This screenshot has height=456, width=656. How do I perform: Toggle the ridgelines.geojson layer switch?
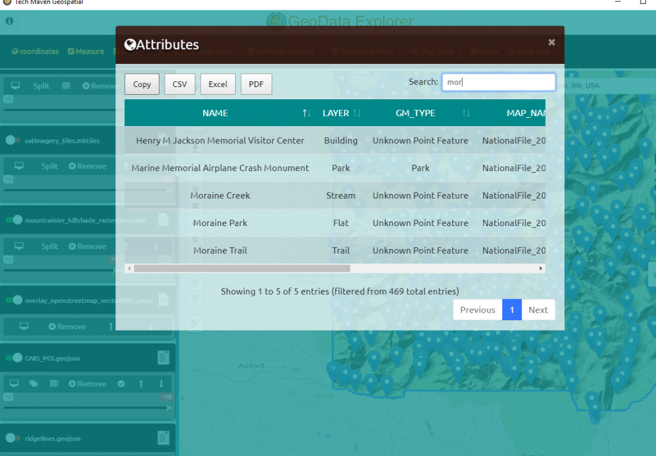[13, 438]
